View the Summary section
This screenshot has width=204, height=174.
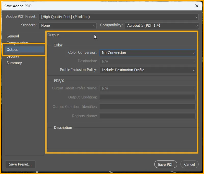pyautogui.click(x=14, y=63)
